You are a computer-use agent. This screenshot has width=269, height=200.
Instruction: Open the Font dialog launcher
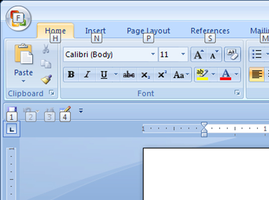[x=237, y=93]
